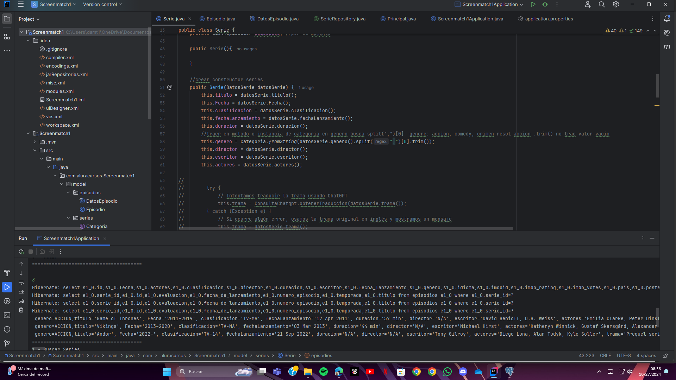This screenshot has height=380, width=676.
Task: Open the Project view selector dropdown
Action: click(29, 19)
